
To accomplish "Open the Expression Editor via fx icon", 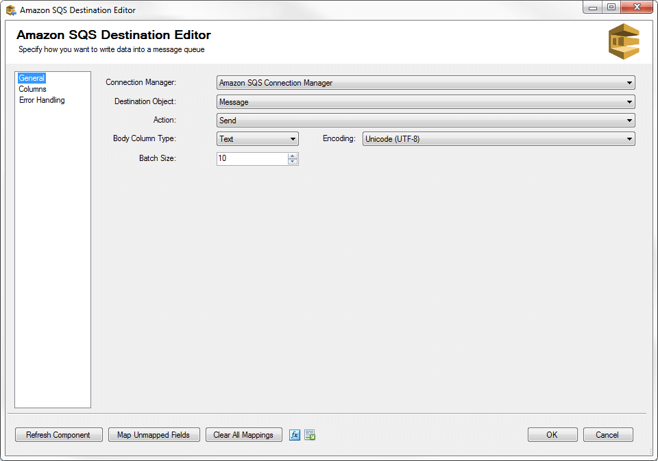I will pyautogui.click(x=295, y=434).
